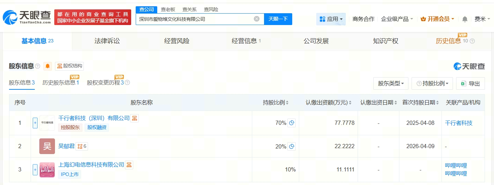Screen dimensions: 494x185
Task: Click the pie chart icon next to 20%
Action: pyautogui.click(x=292, y=146)
